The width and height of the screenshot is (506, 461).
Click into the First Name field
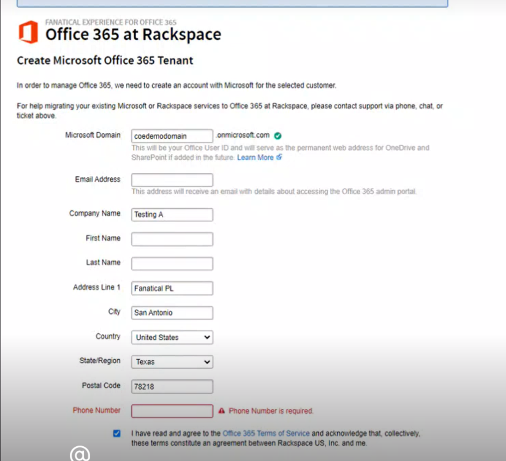(x=172, y=239)
